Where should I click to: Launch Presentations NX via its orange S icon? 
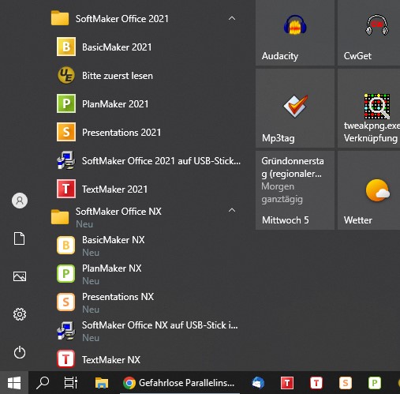coord(66,302)
